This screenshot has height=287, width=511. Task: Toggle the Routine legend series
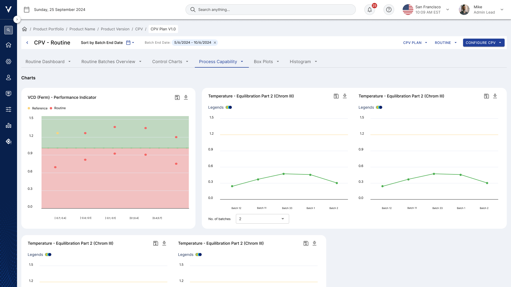pos(58,108)
